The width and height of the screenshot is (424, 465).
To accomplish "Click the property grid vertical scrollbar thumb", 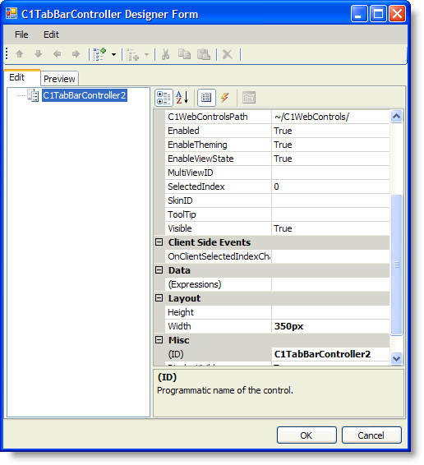I will point(396,265).
